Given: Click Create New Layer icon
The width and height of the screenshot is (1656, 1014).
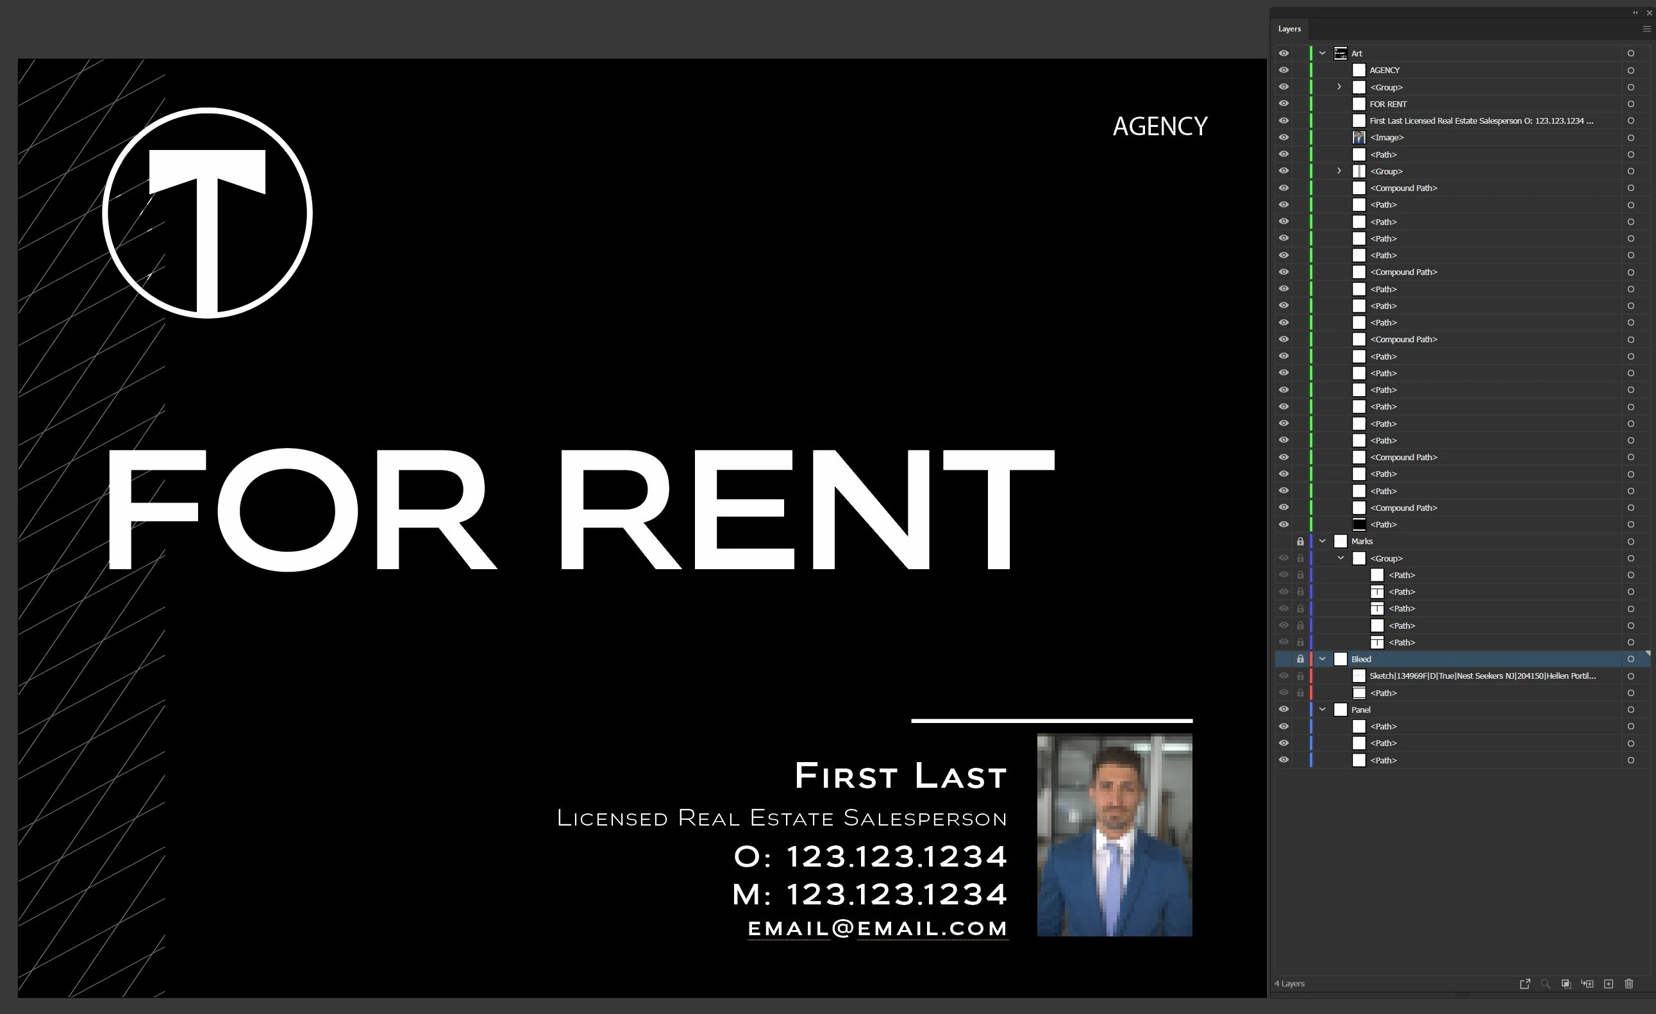Looking at the screenshot, I should click(x=1609, y=984).
